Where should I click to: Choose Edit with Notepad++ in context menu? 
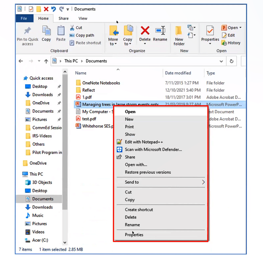point(144,142)
